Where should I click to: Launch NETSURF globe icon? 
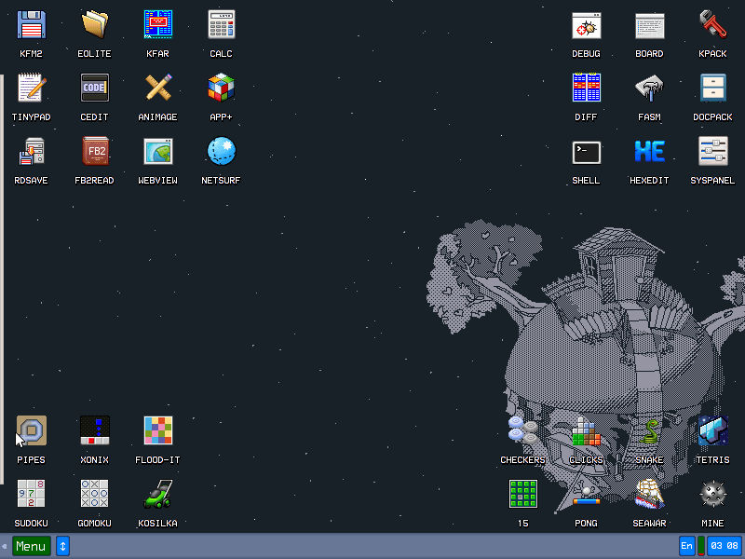[222, 152]
